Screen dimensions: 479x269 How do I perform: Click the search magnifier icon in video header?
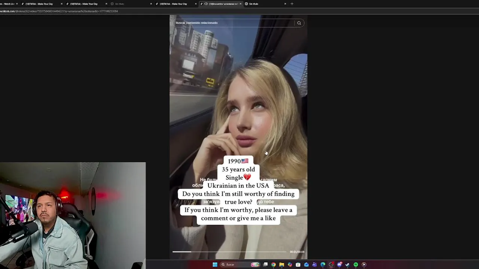pyautogui.click(x=299, y=23)
